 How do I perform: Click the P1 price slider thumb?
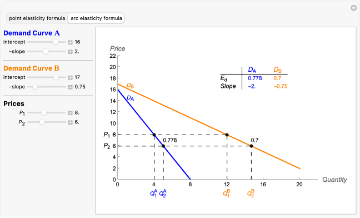[x=44, y=112]
